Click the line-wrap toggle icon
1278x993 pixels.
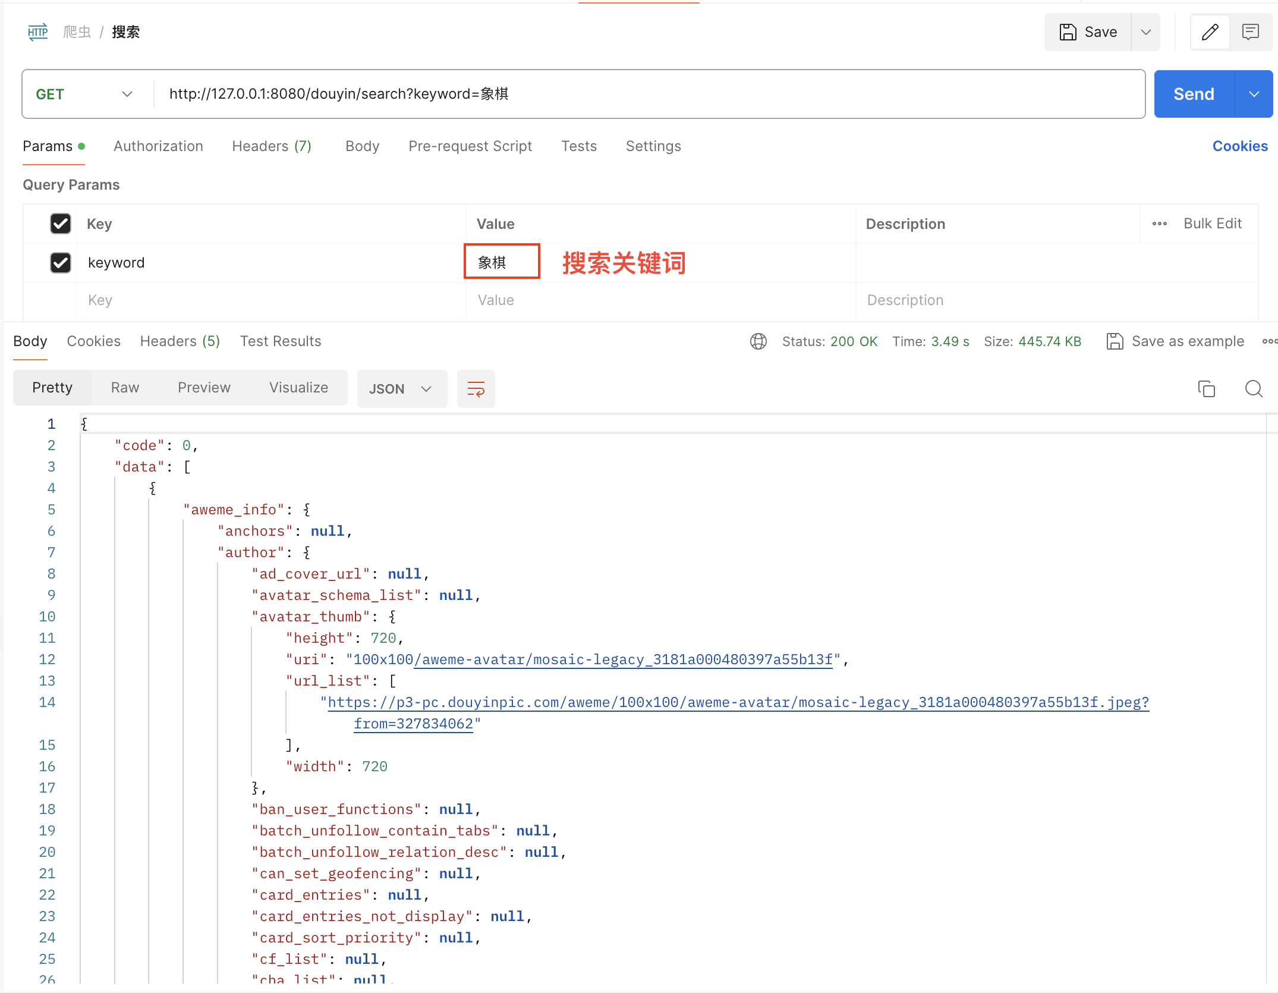pos(475,388)
